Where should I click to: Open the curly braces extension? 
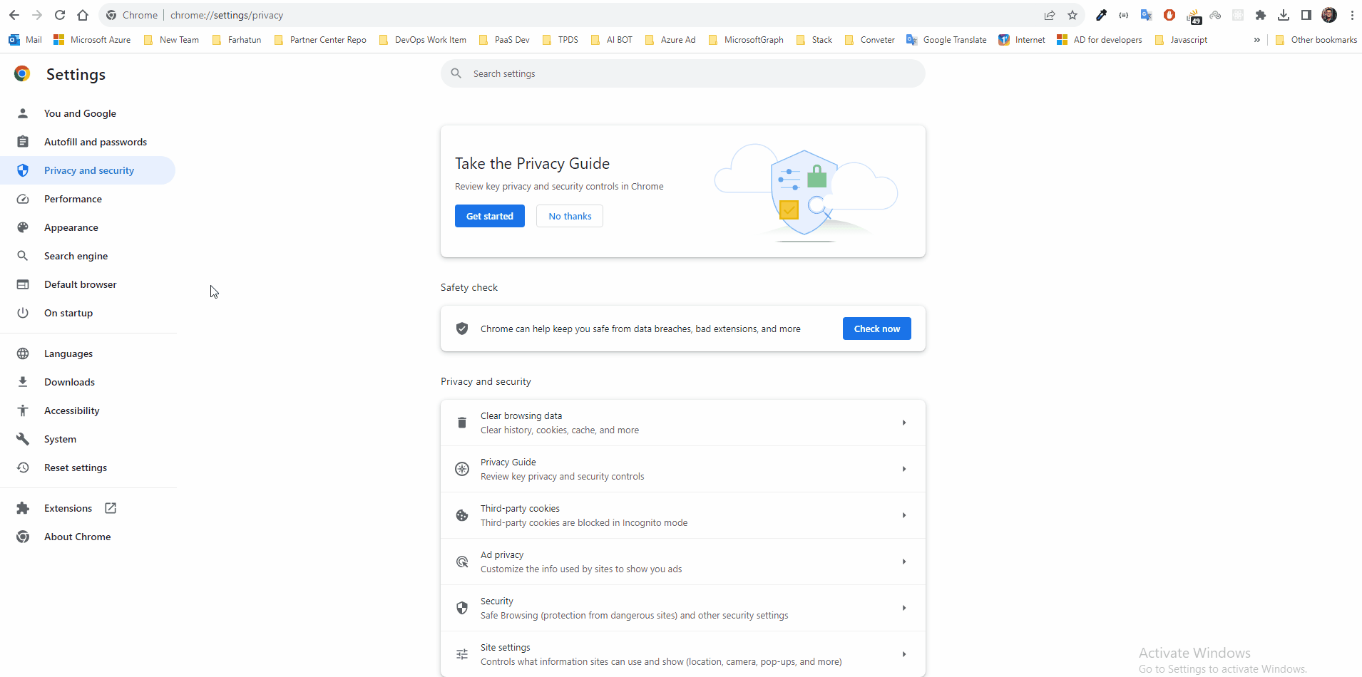coord(1124,15)
